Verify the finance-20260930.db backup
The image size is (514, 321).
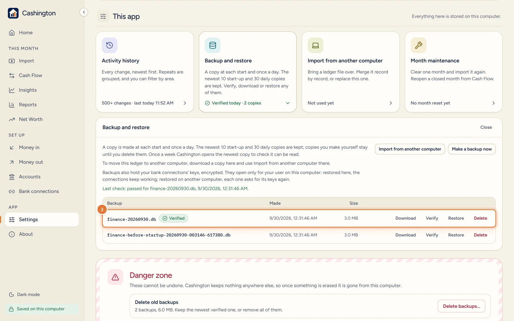click(x=432, y=218)
